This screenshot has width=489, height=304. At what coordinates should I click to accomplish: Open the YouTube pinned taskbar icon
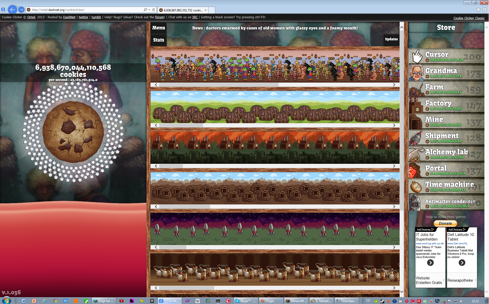click(x=121, y=301)
